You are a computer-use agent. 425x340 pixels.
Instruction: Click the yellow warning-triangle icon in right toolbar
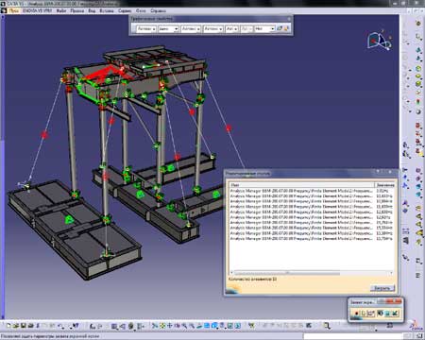coord(419,232)
